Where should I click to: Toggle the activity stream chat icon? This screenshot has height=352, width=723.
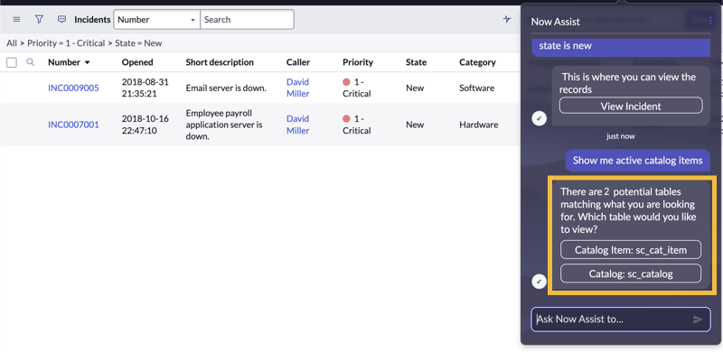tap(61, 19)
